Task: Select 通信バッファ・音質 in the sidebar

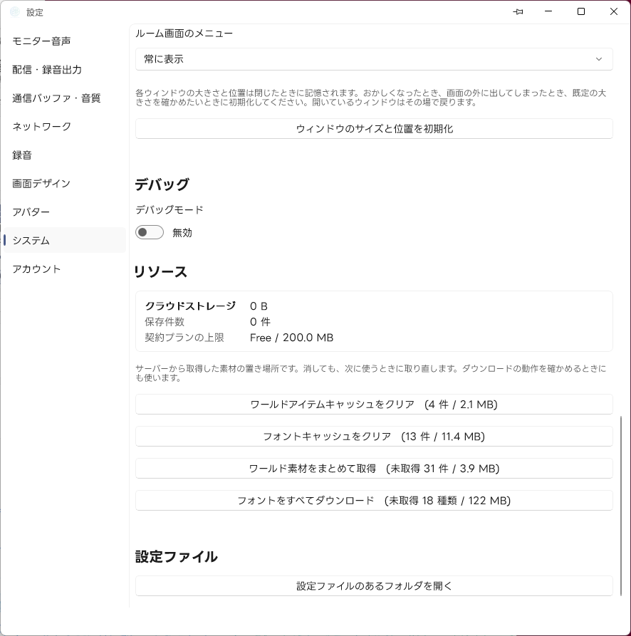Action: pos(65,98)
